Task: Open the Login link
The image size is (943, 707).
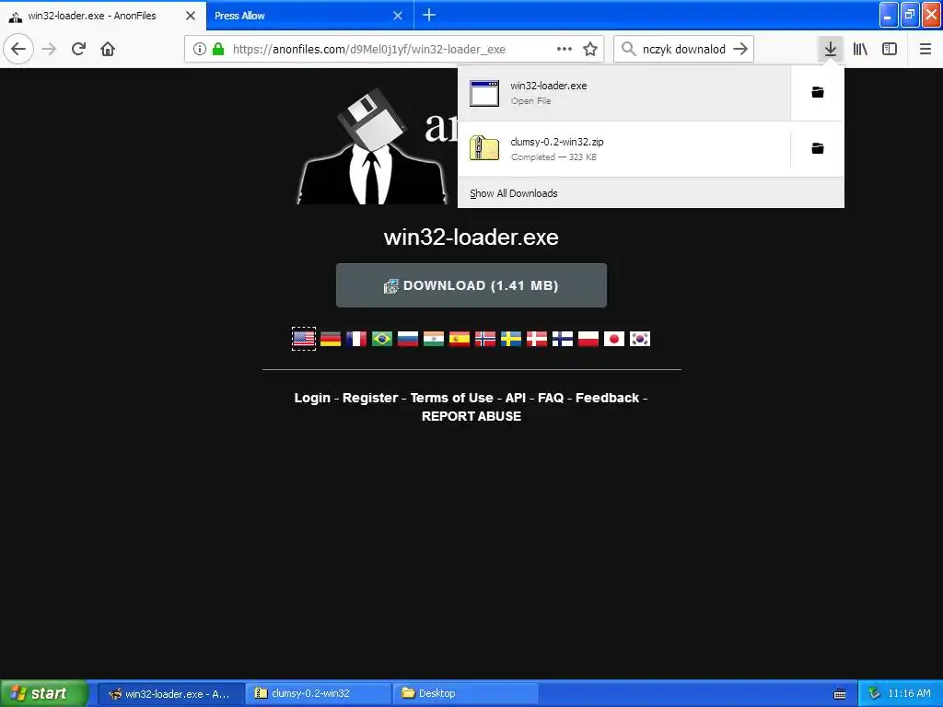Action: click(x=312, y=398)
